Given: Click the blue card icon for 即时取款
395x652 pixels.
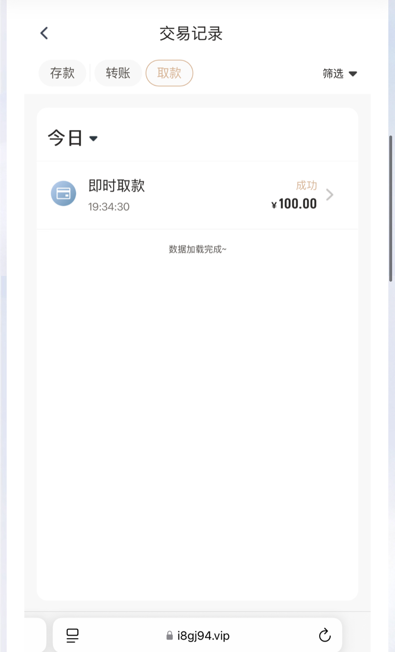Looking at the screenshot, I should pos(63,193).
